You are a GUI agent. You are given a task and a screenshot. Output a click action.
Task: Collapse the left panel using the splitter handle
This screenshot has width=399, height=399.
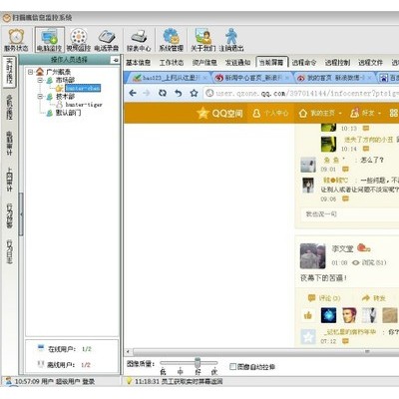tap(21, 214)
